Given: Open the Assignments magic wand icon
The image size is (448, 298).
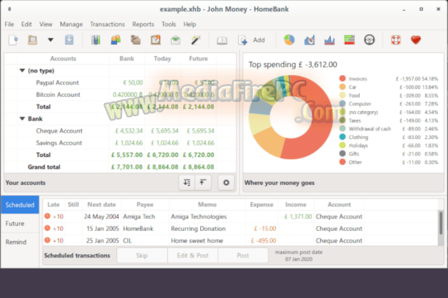Looking at the screenshot, I should point(196,40).
